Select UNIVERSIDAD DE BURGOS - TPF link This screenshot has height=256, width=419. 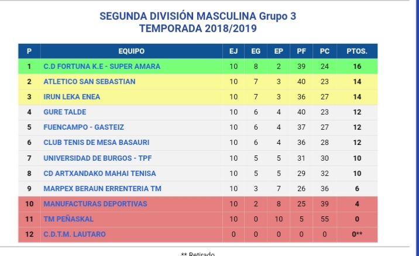98,158
